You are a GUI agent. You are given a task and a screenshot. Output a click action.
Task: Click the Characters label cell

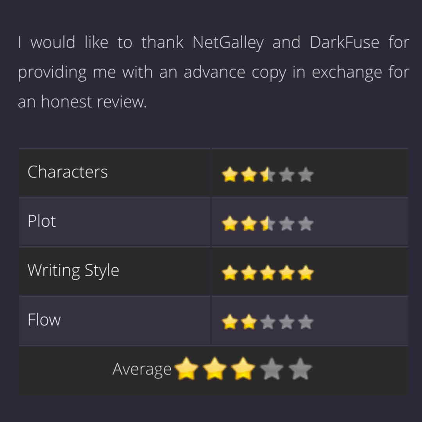click(68, 172)
